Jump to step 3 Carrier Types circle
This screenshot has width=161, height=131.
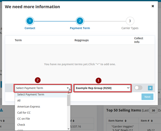point(130,21)
